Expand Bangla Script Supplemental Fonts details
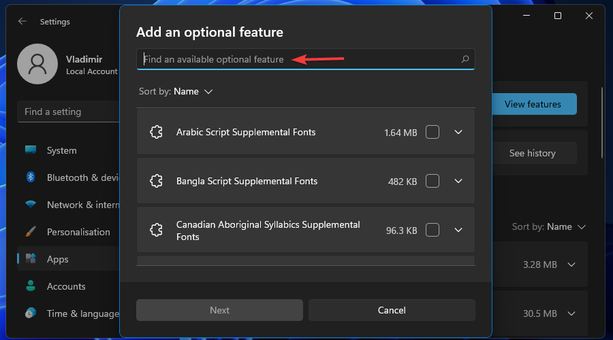 tap(458, 182)
